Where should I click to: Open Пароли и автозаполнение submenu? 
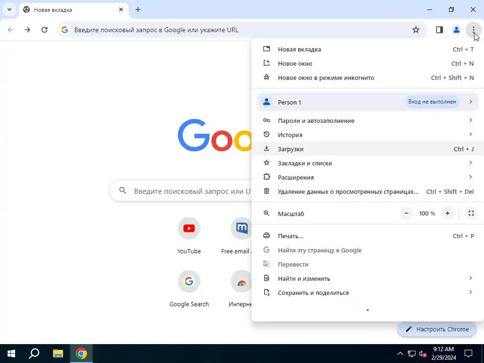pyautogui.click(x=368, y=121)
